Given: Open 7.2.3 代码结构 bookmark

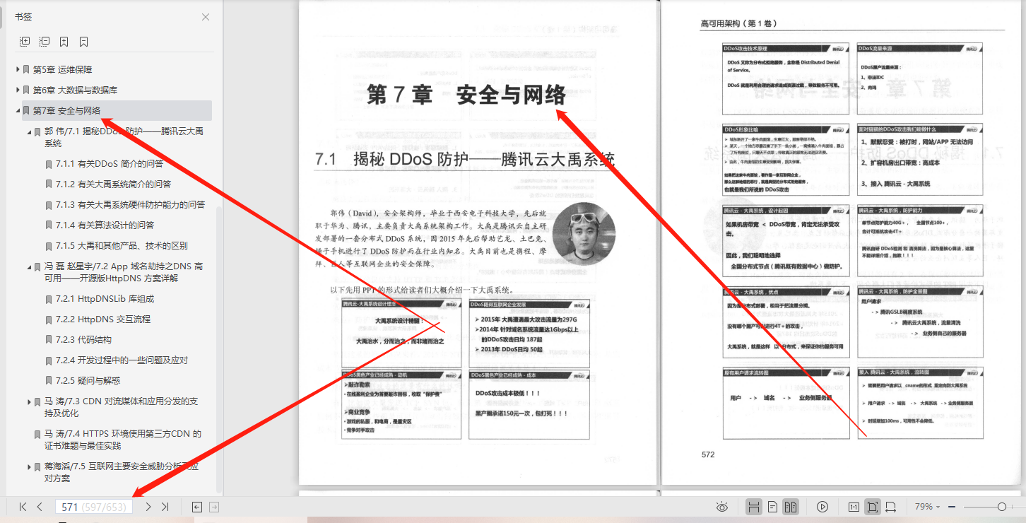Looking at the screenshot, I should pyautogui.click(x=83, y=339).
